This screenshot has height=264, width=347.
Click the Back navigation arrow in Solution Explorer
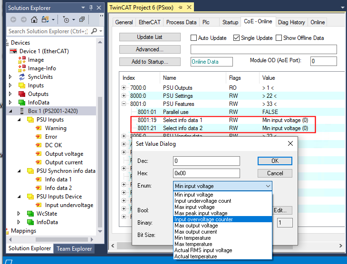coord(13,19)
